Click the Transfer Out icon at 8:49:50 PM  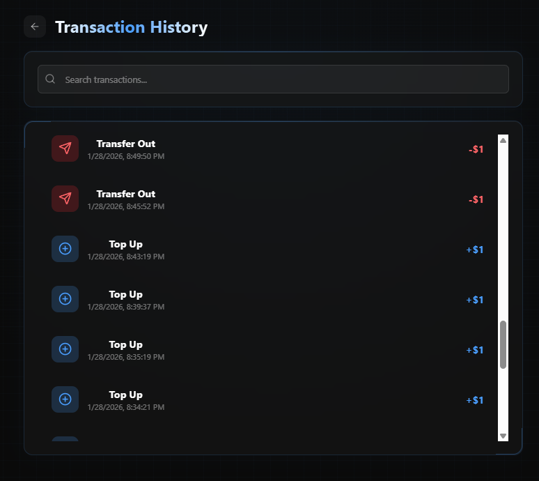pyautogui.click(x=65, y=148)
